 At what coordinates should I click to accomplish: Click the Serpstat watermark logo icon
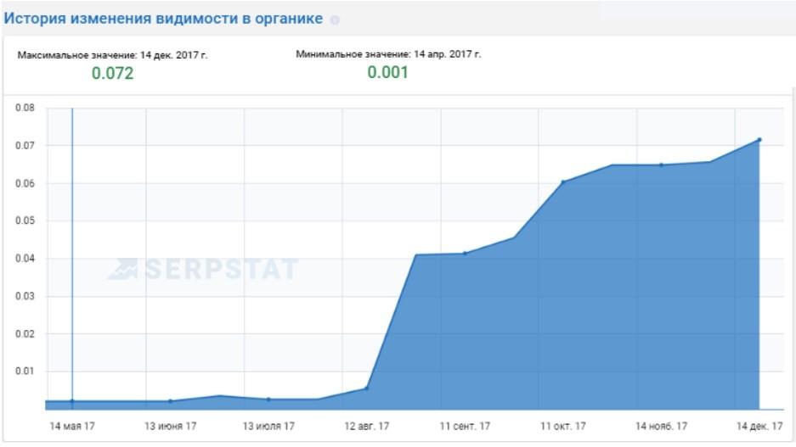click(x=122, y=269)
